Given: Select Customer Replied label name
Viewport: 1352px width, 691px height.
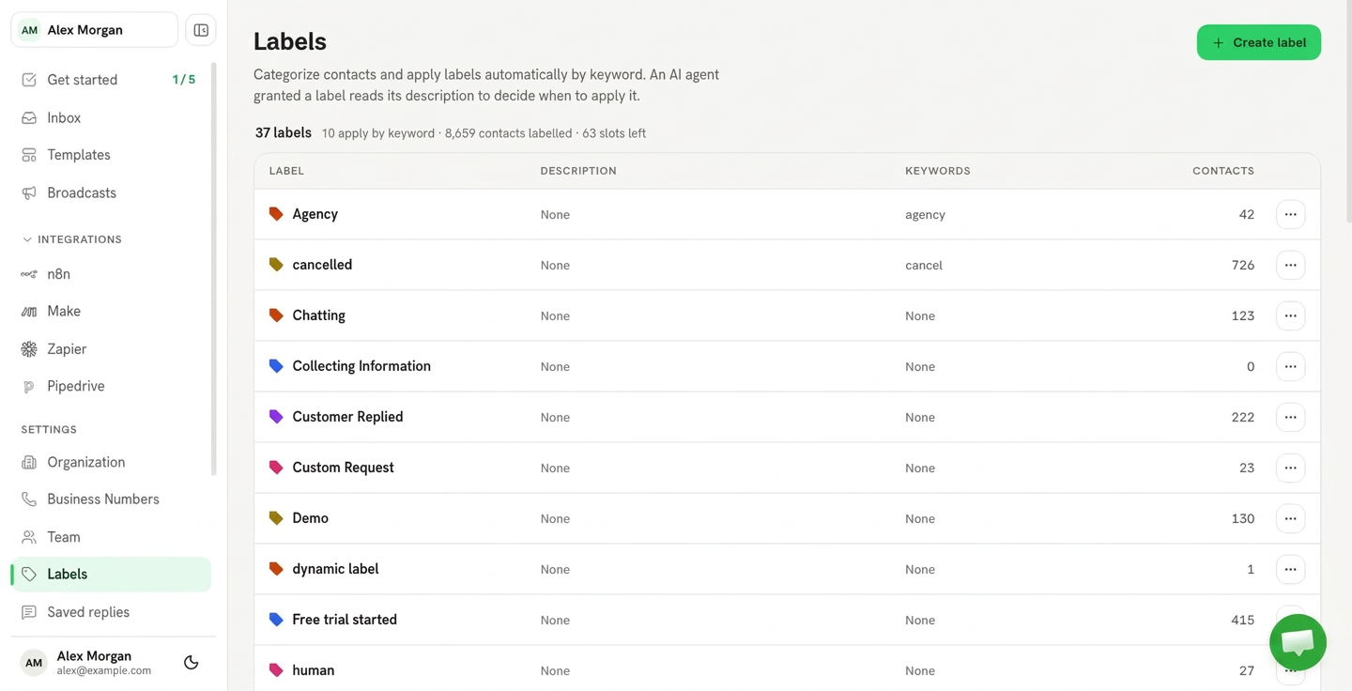Looking at the screenshot, I should (x=347, y=417).
